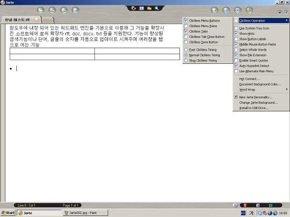Expand the Word Wrap submenu
Viewport: 290px width, 217px height.
[x=261, y=90]
